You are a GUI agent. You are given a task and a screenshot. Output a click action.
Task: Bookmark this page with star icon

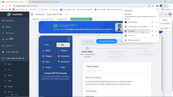pyautogui.click(x=153, y=6)
